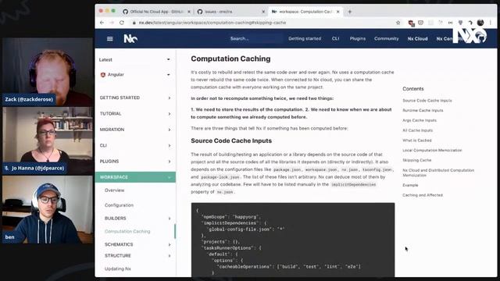Expand MIGRATION sidebar section
The image size is (500, 281).
coord(135,130)
